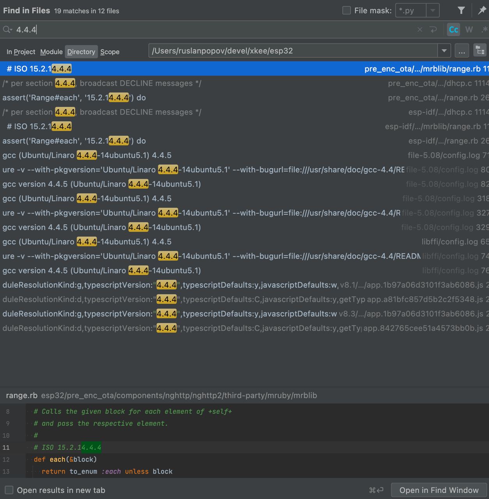Enable the Words (W) match option
This screenshot has width=489, height=499.
click(x=469, y=30)
